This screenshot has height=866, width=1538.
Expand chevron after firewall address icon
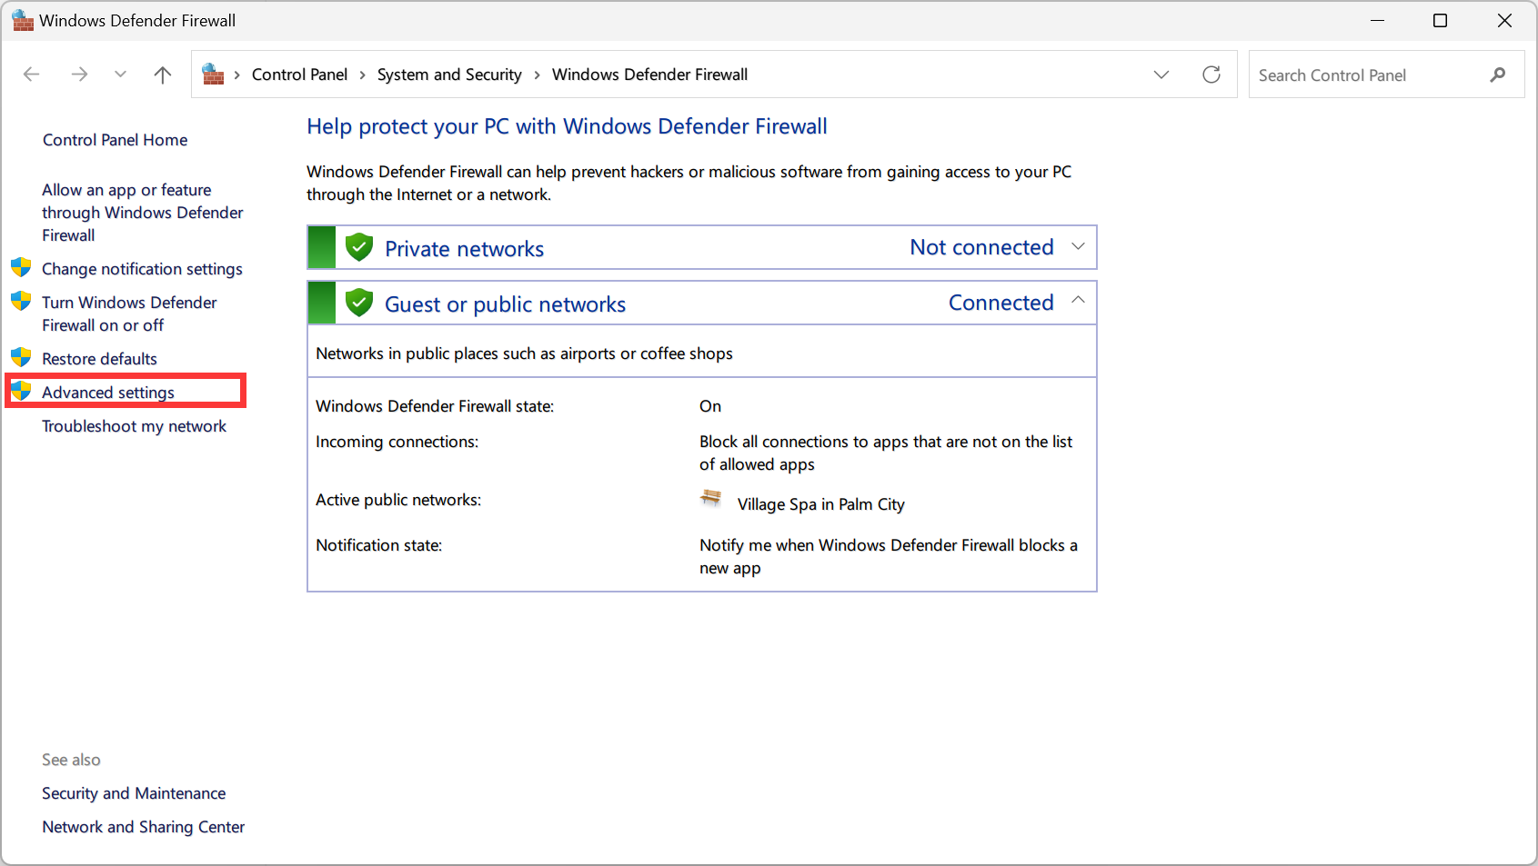[237, 75]
